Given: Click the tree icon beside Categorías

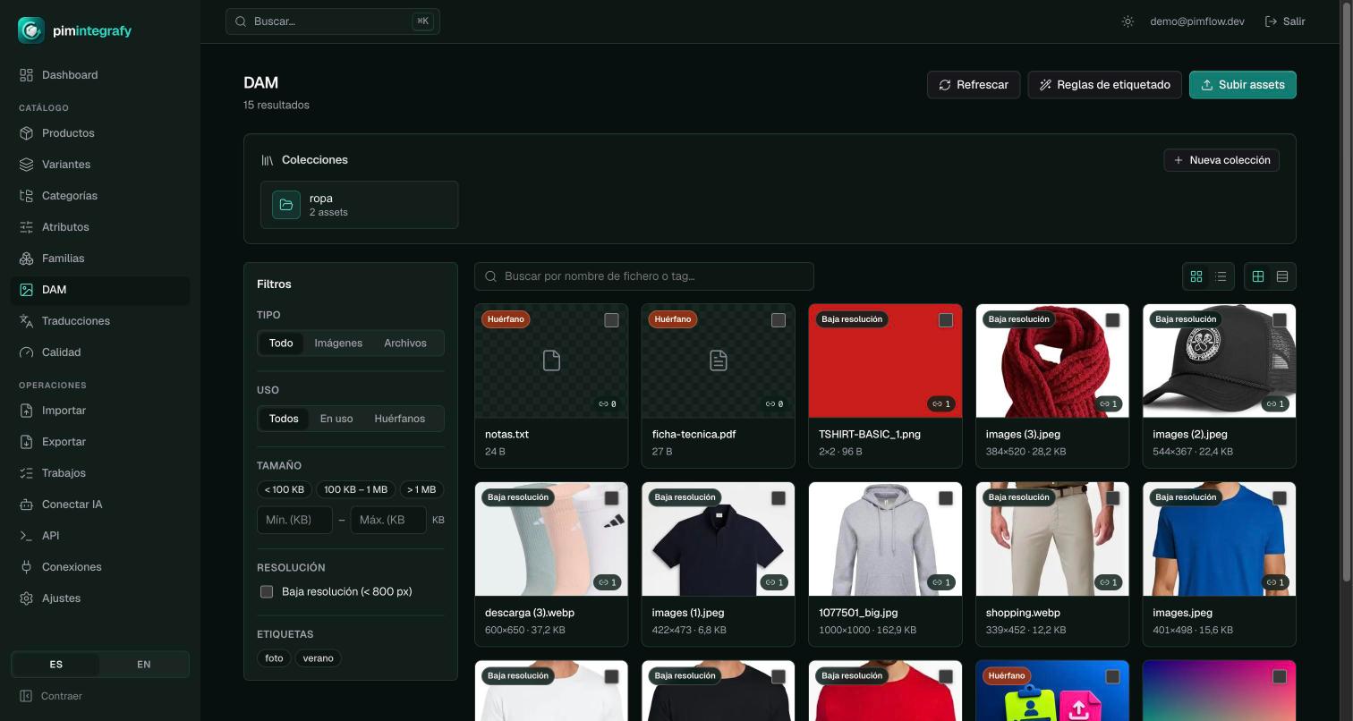Looking at the screenshot, I should [26, 196].
